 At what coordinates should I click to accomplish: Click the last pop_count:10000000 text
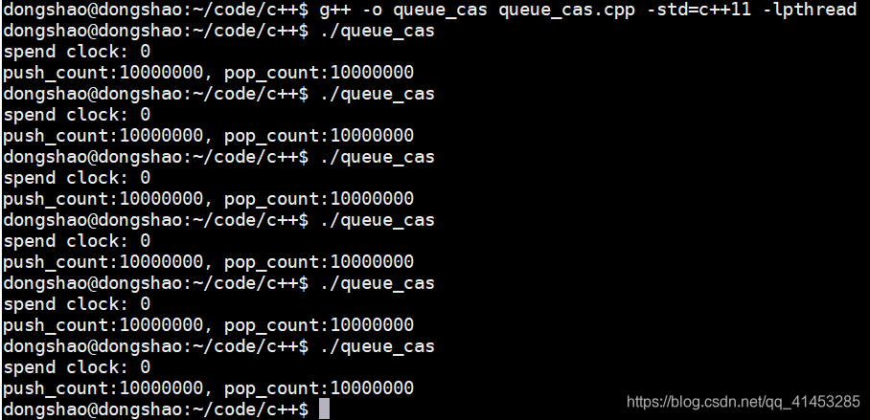coord(319,388)
